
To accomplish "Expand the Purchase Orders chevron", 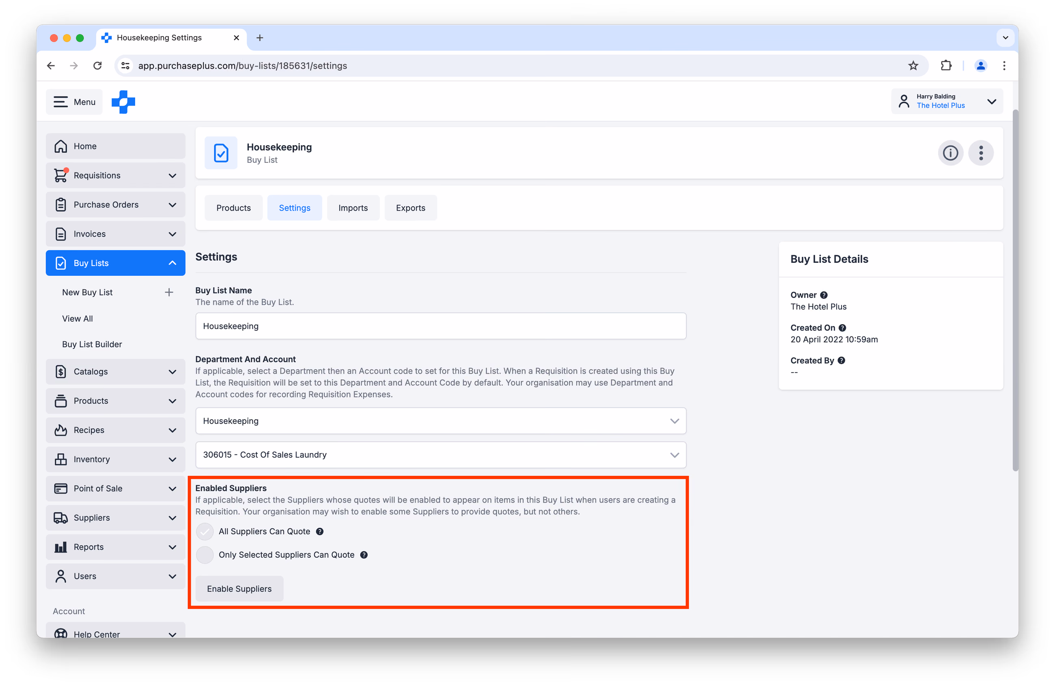I will click(x=172, y=205).
